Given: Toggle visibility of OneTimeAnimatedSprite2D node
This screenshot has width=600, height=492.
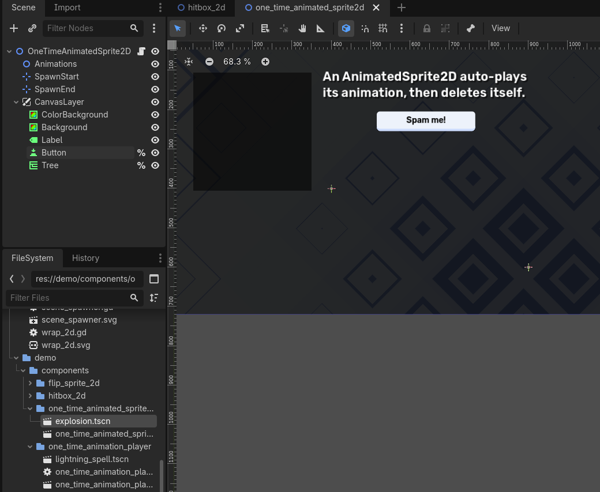Looking at the screenshot, I should 155,51.
